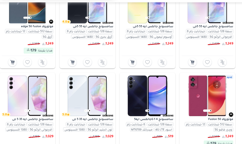242x144 pixels.
Task: Compare the lilac Galaxy A55
Action: click(222, 62)
